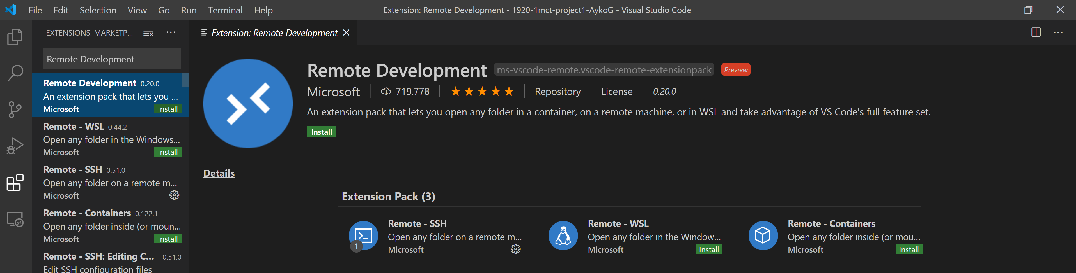The width and height of the screenshot is (1076, 273).
Task: Click the extension identifier ms-vscode-remote.vscode-remote-extensionpack
Action: [604, 70]
